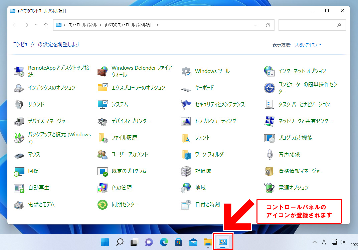Open the ユーザー アカウント people icon
Viewport: 358px width, 250px height.
102,155
